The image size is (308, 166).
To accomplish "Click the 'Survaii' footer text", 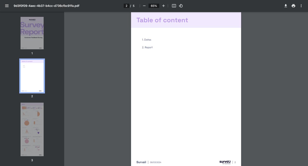I will click(x=141, y=162).
